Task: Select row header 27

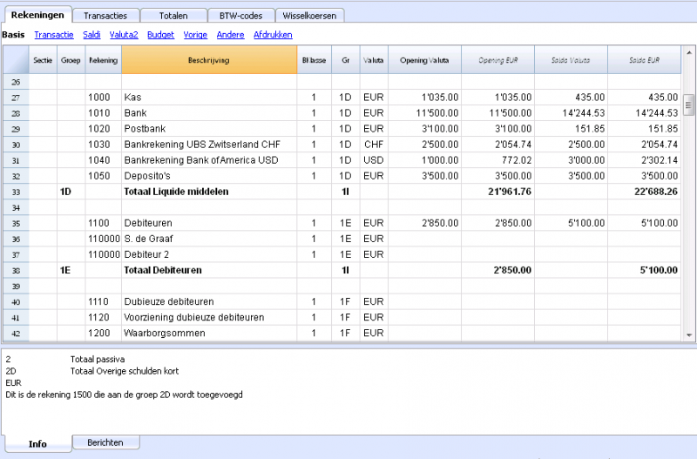Action: coord(16,98)
